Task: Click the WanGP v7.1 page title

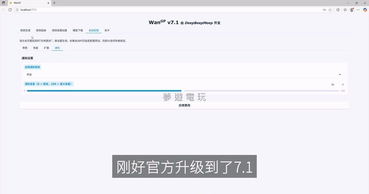Action: pos(184,23)
